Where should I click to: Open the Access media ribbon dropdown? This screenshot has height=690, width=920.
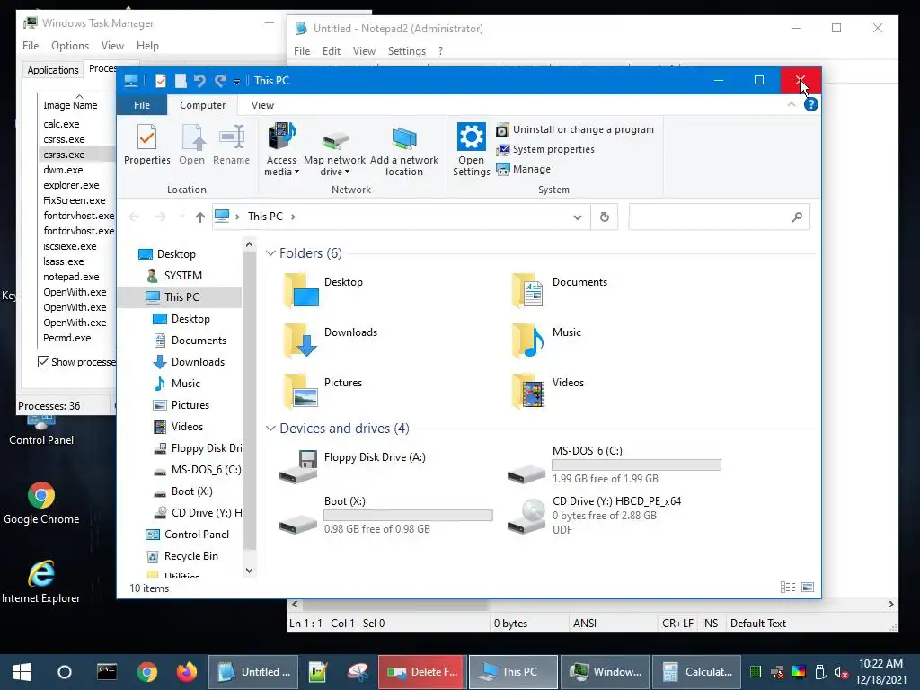[281, 150]
